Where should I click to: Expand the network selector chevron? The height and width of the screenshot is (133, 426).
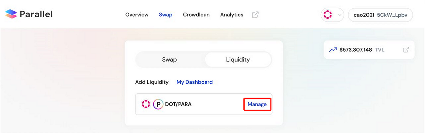tap(340, 15)
